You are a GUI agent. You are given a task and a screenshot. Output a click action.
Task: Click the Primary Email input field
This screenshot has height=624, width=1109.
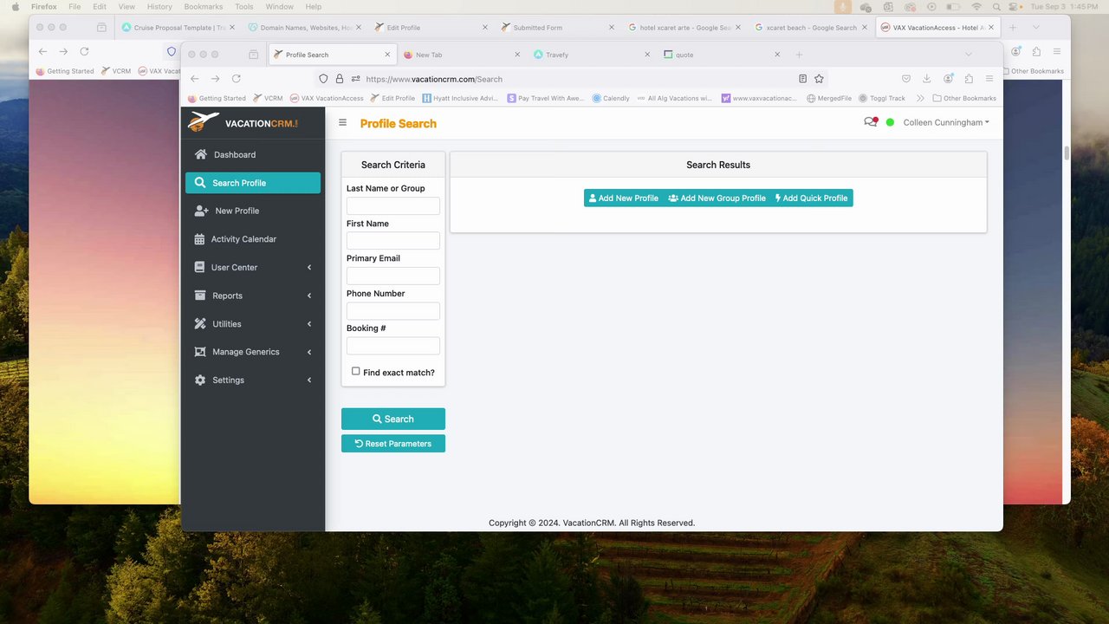coord(393,276)
